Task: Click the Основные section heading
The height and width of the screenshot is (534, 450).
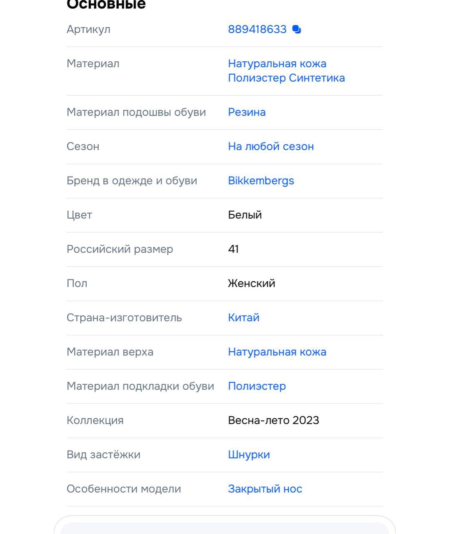Action: (x=105, y=4)
